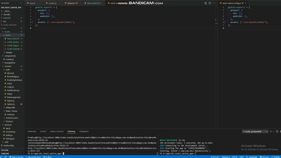Viewport: 281px width, 158px height.
Task: Open errors and warnings count in status bar
Action: [47, 157]
